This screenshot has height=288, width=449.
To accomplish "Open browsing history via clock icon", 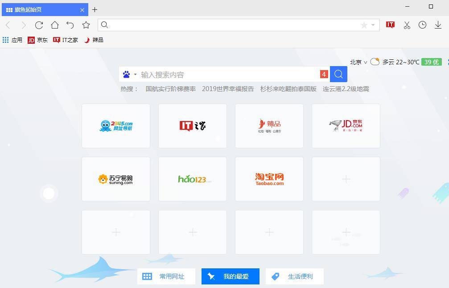I will click(x=422, y=25).
